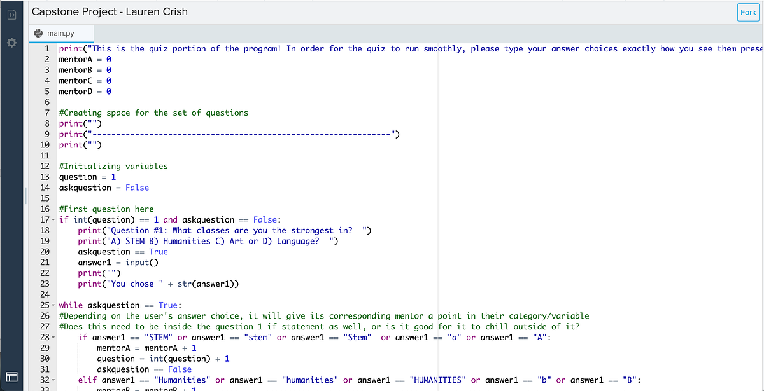The height and width of the screenshot is (391, 764).
Task: Collapse the while loop at line 25
Action: click(53, 305)
